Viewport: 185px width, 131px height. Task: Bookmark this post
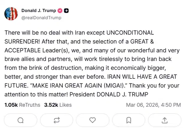[129, 120]
